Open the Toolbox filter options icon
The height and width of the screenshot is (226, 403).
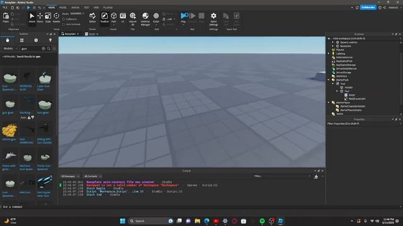point(54,48)
